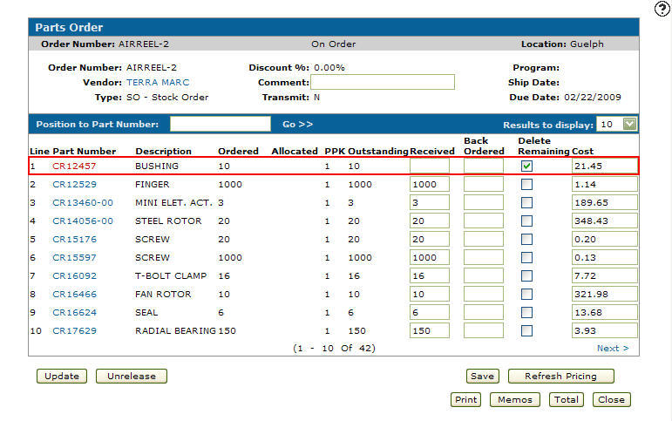The width and height of the screenshot is (672, 421).
Task: Open the help question mark icon
Action: [662, 8]
